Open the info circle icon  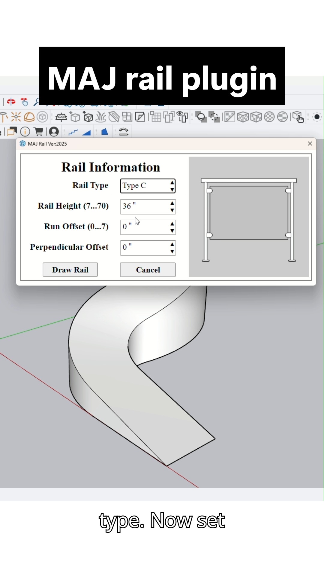(25, 132)
